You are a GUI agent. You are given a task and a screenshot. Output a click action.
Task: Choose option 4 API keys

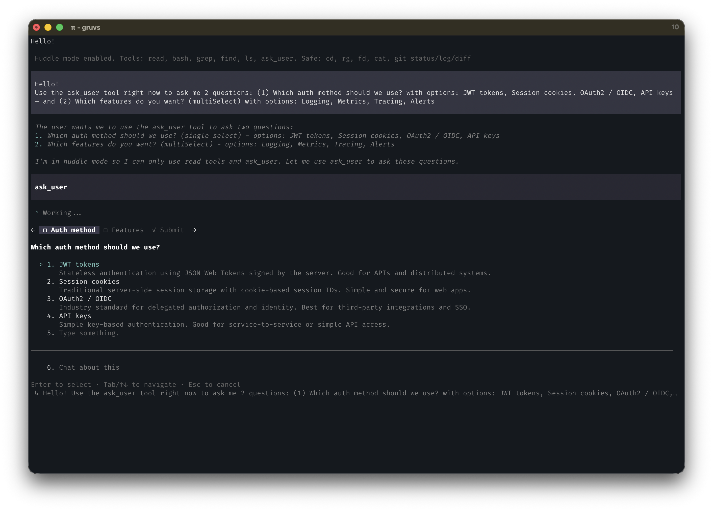69,316
